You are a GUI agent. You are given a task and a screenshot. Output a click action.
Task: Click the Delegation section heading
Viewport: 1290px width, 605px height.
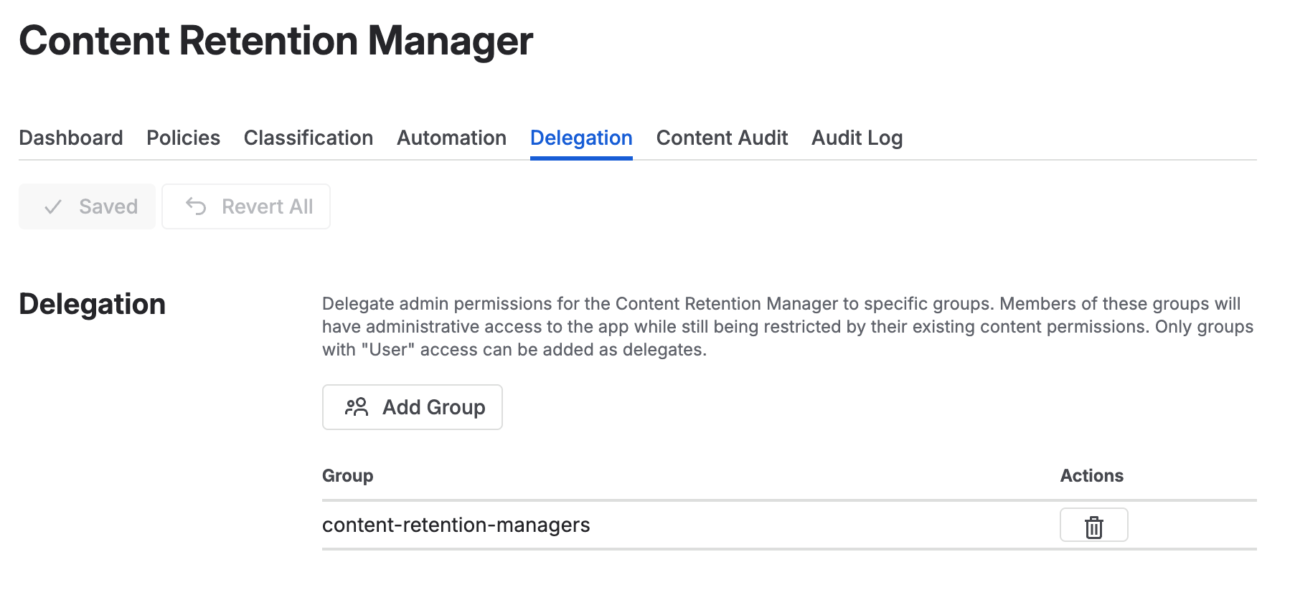(92, 304)
